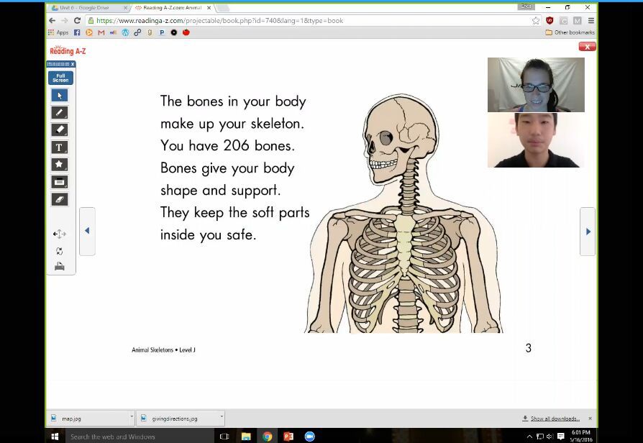The height and width of the screenshot is (443, 643).
Task: Open the red tomato bookmark icon
Action: point(186,32)
